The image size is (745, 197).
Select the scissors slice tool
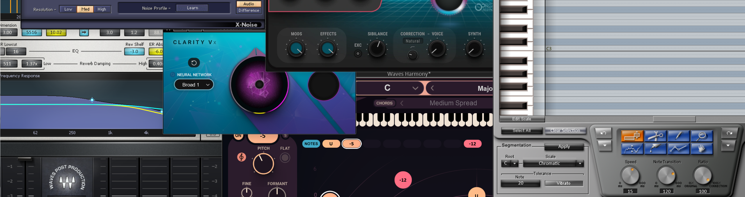point(655,136)
